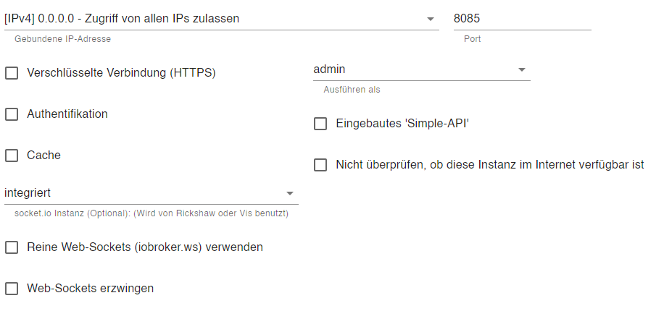
Task: Expand the Ausführen als dropdown arrow
Action: pyautogui.click(x=522, y=69)
